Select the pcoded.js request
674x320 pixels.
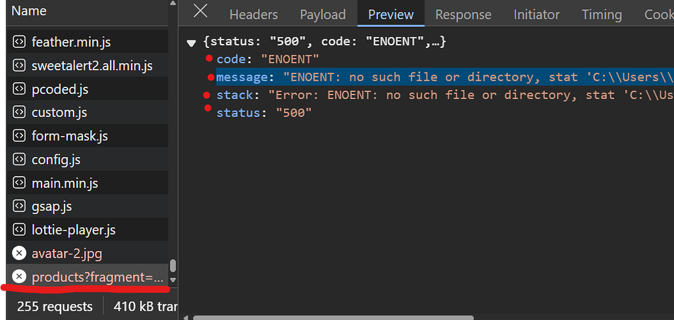87,89
